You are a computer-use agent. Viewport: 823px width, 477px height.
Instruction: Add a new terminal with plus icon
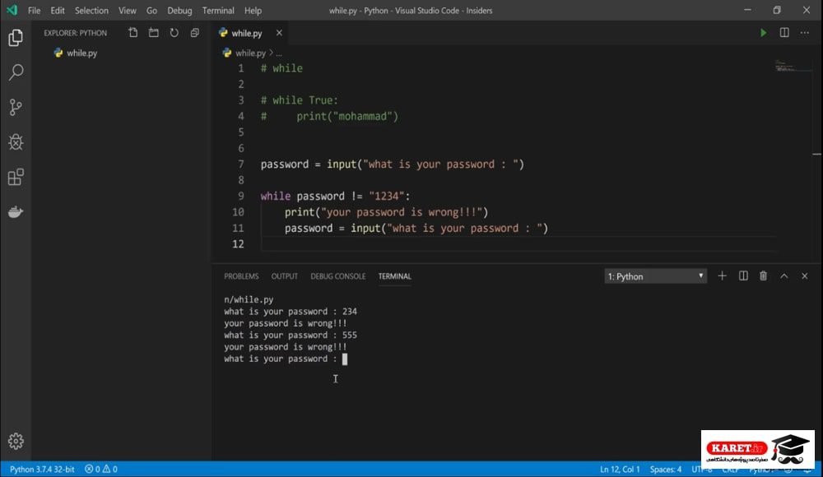click(723, 276)
